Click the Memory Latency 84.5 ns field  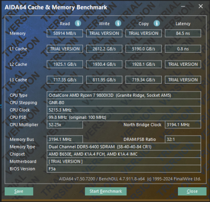click(183, 33)
